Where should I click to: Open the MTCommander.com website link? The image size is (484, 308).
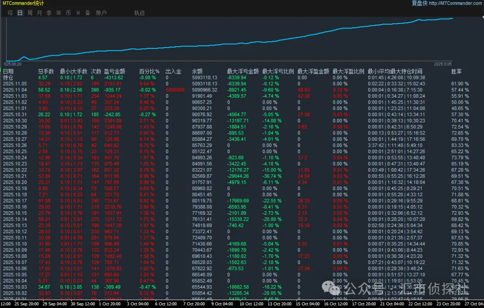[x=455, y=3]
